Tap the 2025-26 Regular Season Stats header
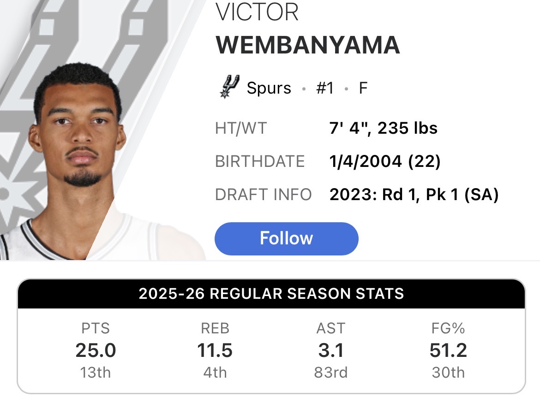The image size is (540, 403). 271,294
